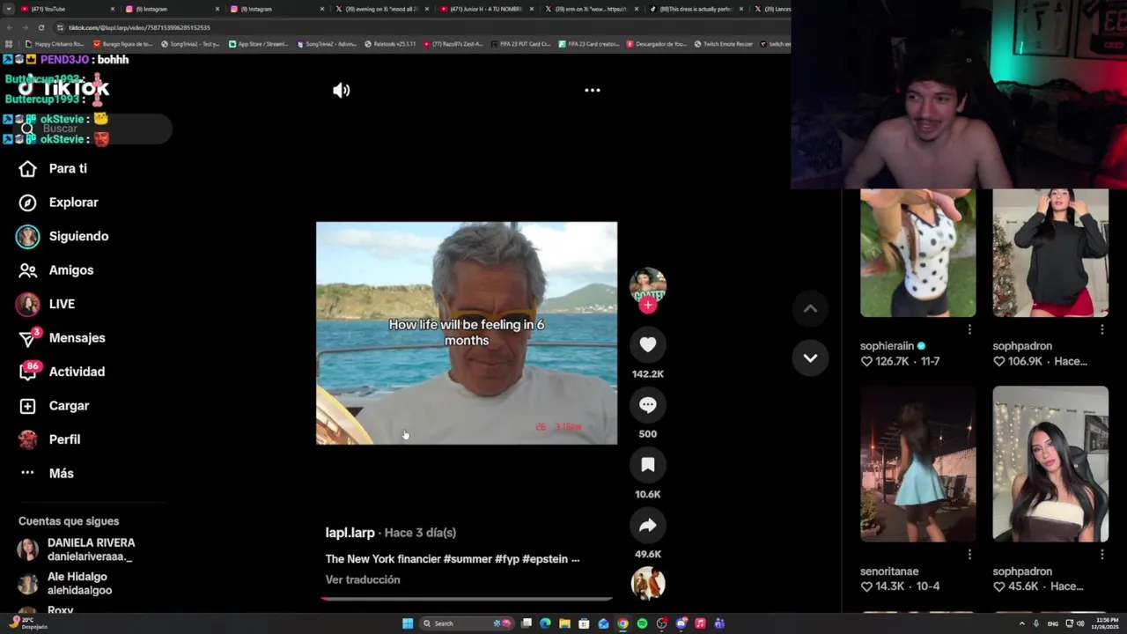
Task: Open options for sophieraiin video
Action: pyautogui.click(x=969, y=329)
